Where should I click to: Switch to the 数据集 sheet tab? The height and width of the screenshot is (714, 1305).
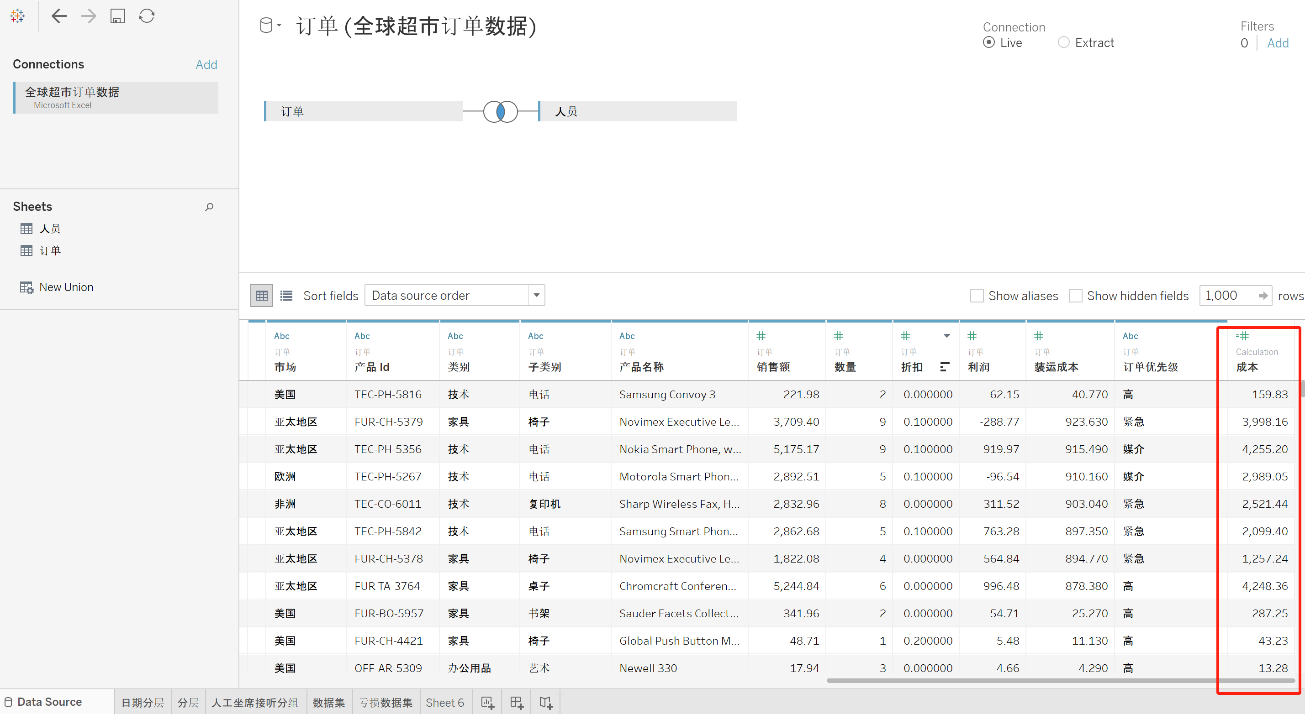click(x=328, y=702)
